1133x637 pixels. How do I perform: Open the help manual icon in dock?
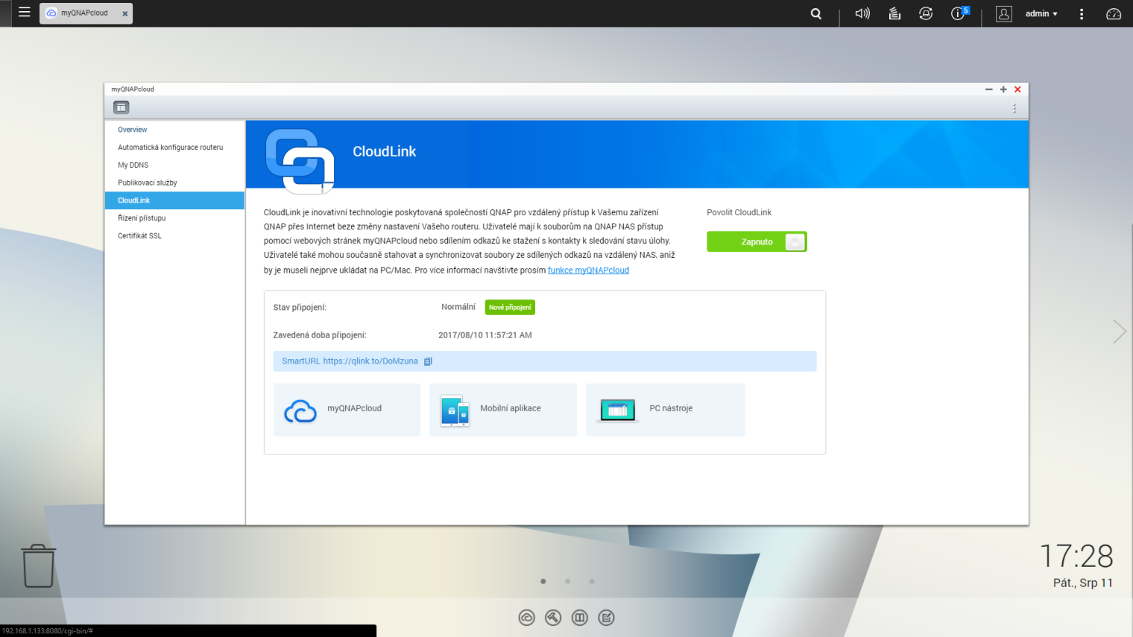point(580,618)
